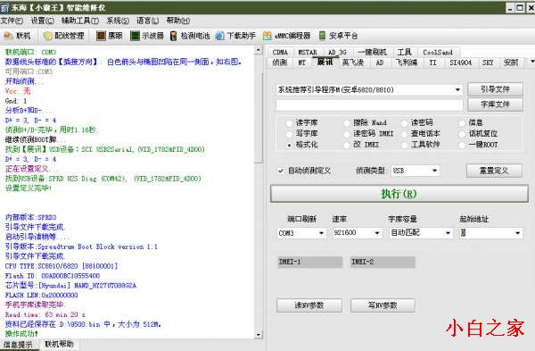Open the 联机帮助 bottom tab
Screen dimensions: 535x351
coord(59,345)
